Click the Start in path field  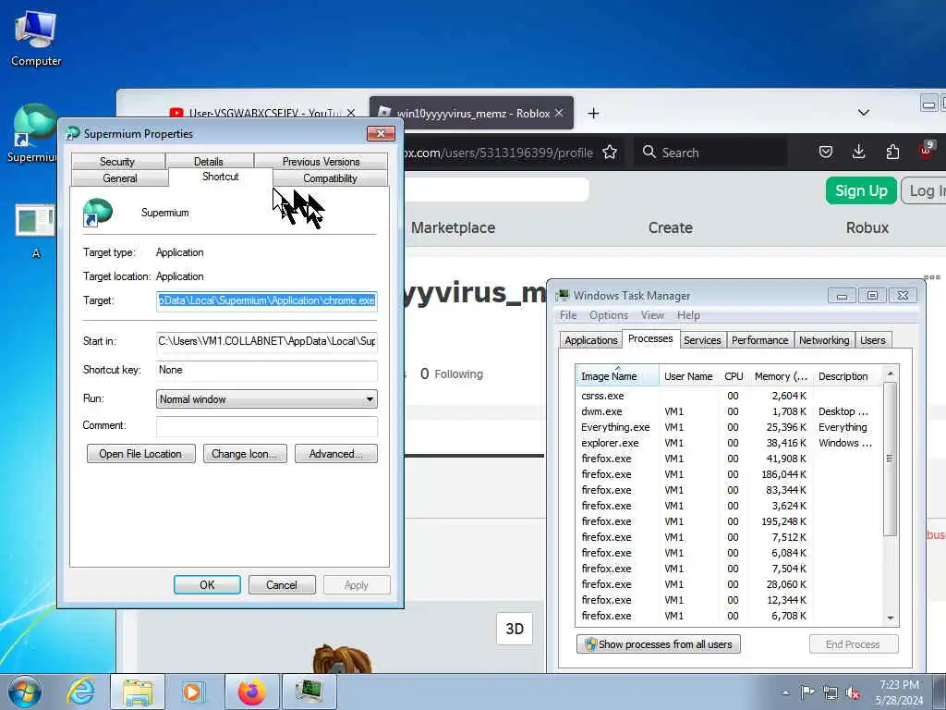point(267,341)
